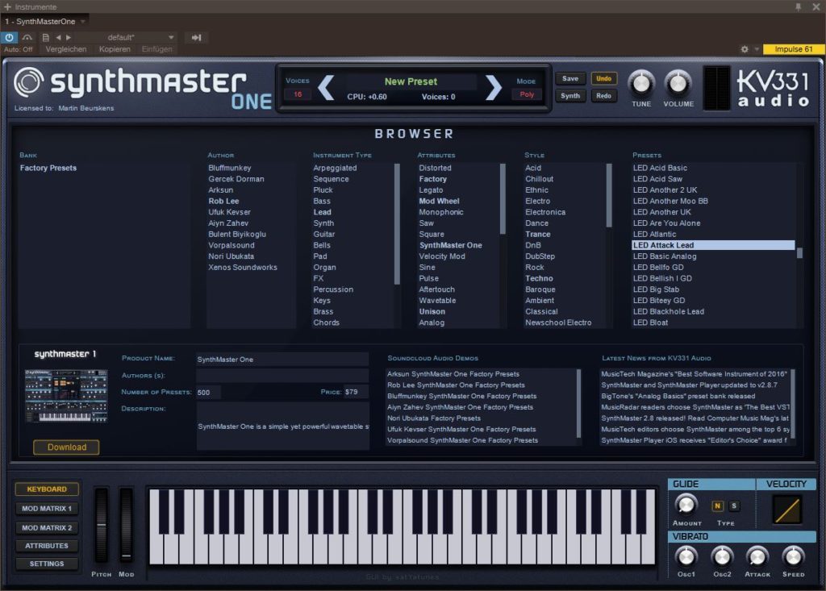The height and width of the screenshot is (591, 826).
Task: Click the sidechain routing arrow icon
Action: pos(197,37)
